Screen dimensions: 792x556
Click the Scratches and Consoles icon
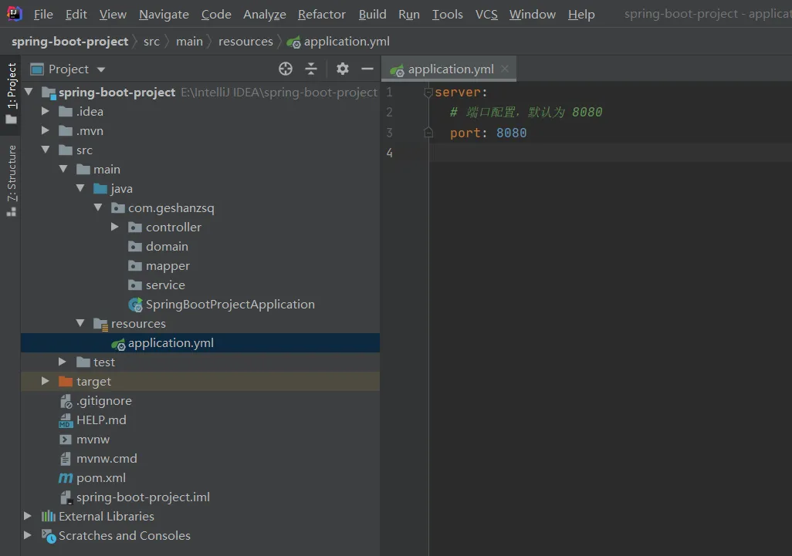point(49,536)
